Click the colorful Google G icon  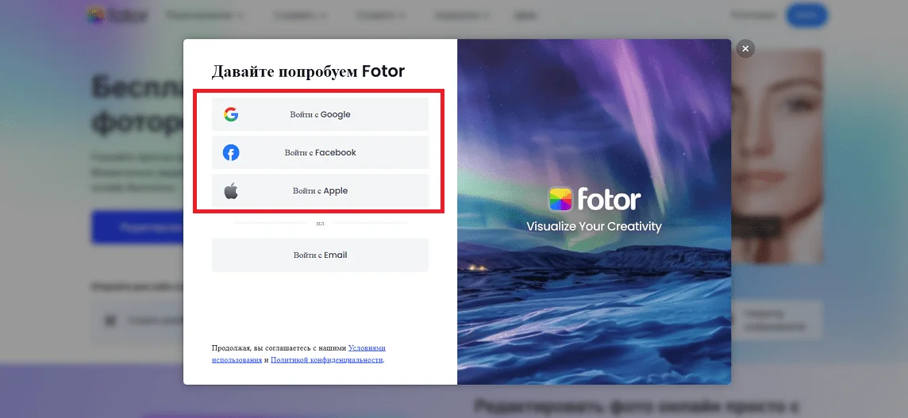click(x=231, y=115)
